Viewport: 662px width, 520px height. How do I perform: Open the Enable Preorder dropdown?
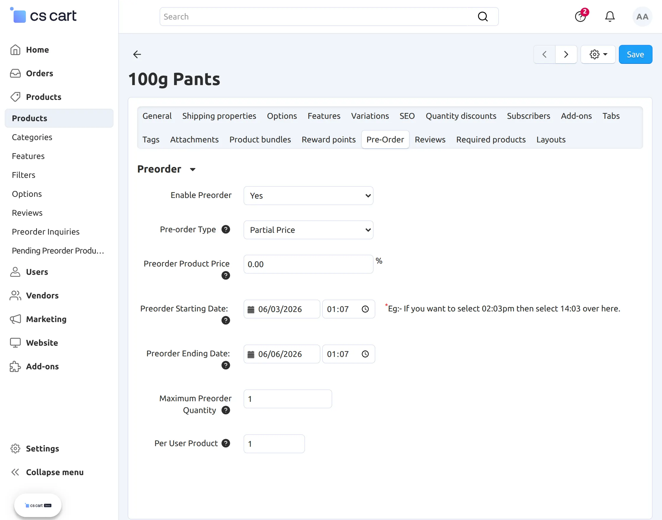pyautogui.click(x=308, y=196)
